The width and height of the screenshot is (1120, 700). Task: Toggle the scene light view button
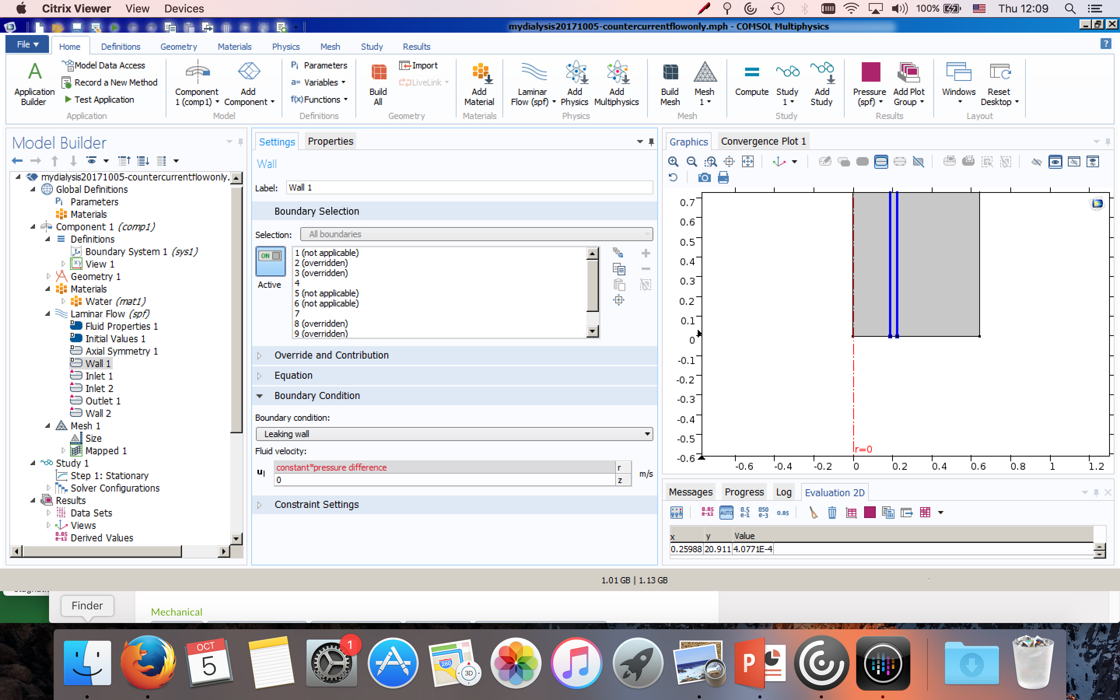(1055, 161)
